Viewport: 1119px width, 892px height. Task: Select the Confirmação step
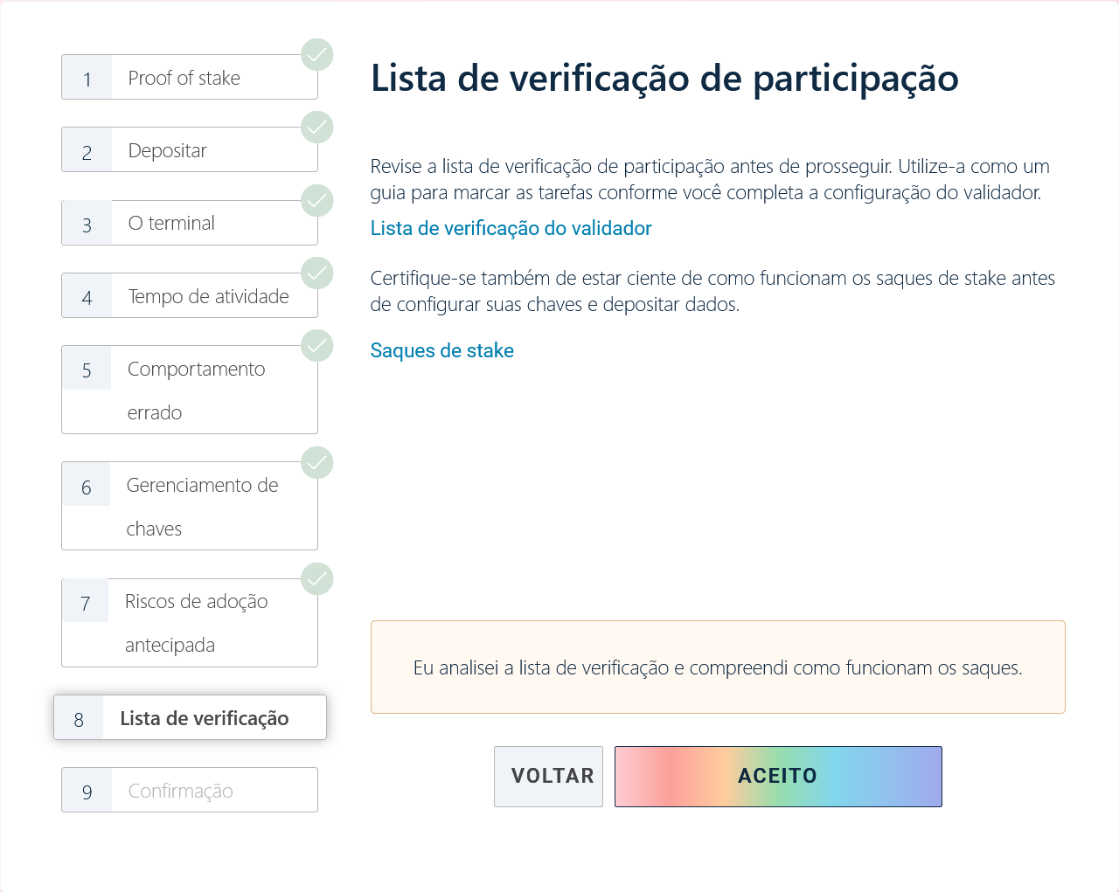click(x=189, y=790)
